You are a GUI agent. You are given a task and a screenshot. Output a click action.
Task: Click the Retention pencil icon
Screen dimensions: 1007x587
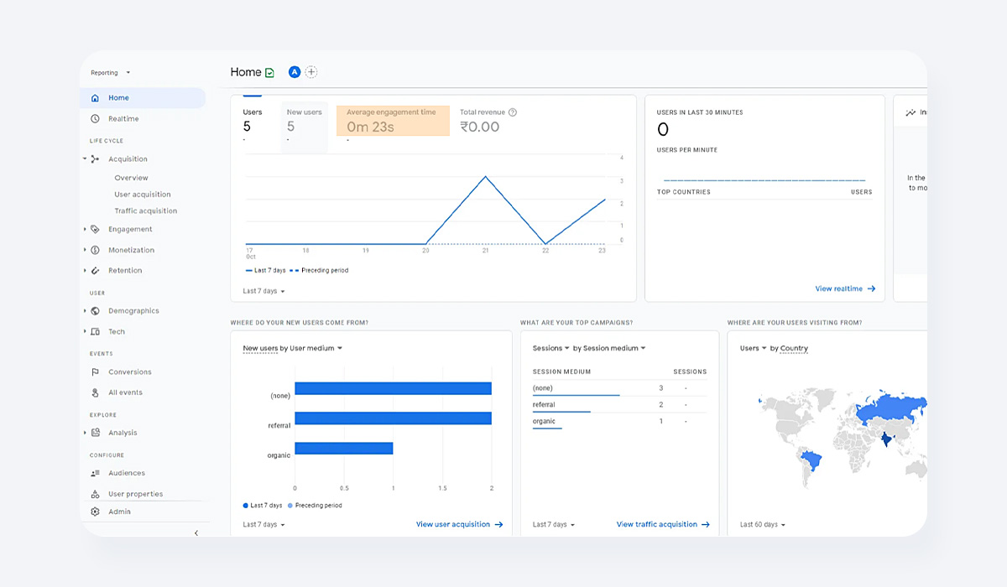point(95,270)
